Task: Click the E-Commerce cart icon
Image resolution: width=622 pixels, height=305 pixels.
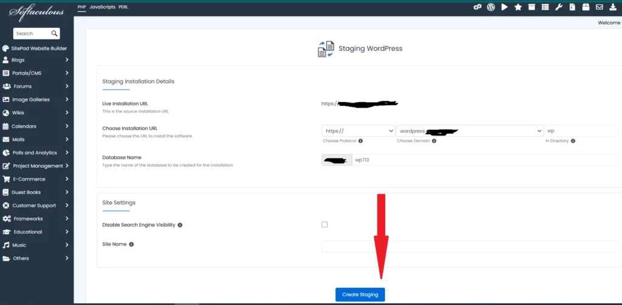Action: pyautogui.click(x=6, y=179)
